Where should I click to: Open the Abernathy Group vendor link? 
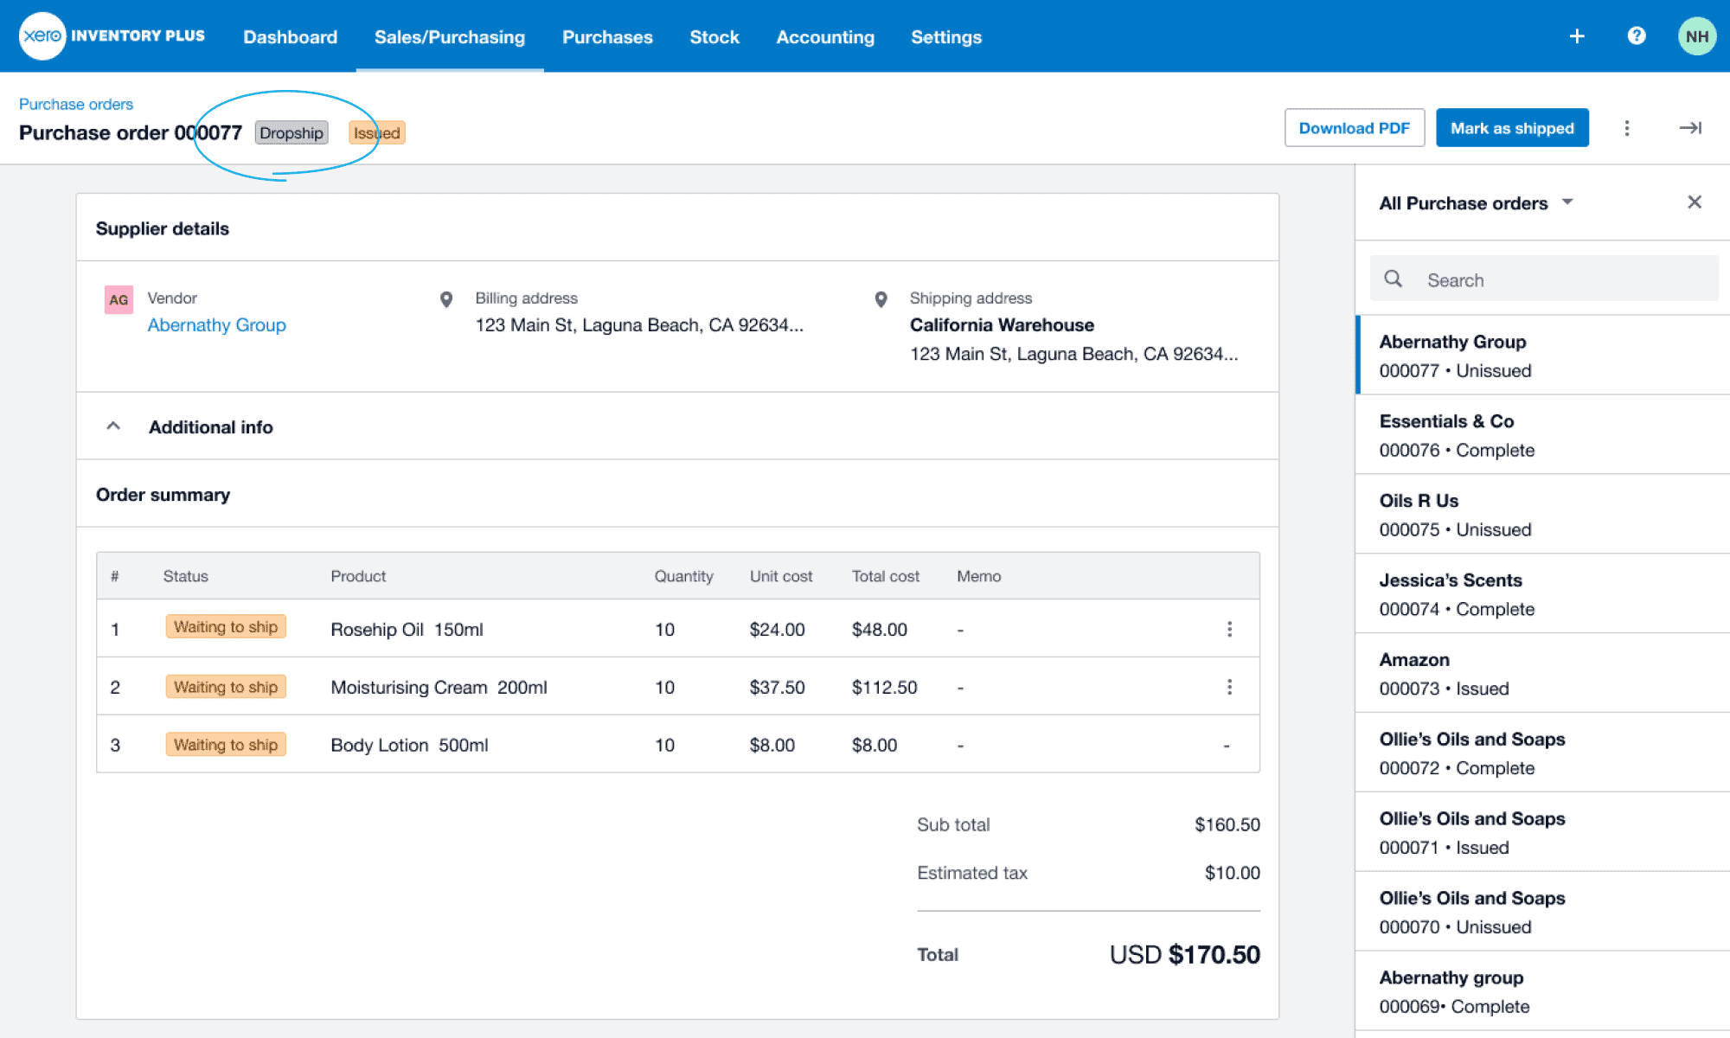(x=216, y=324)
